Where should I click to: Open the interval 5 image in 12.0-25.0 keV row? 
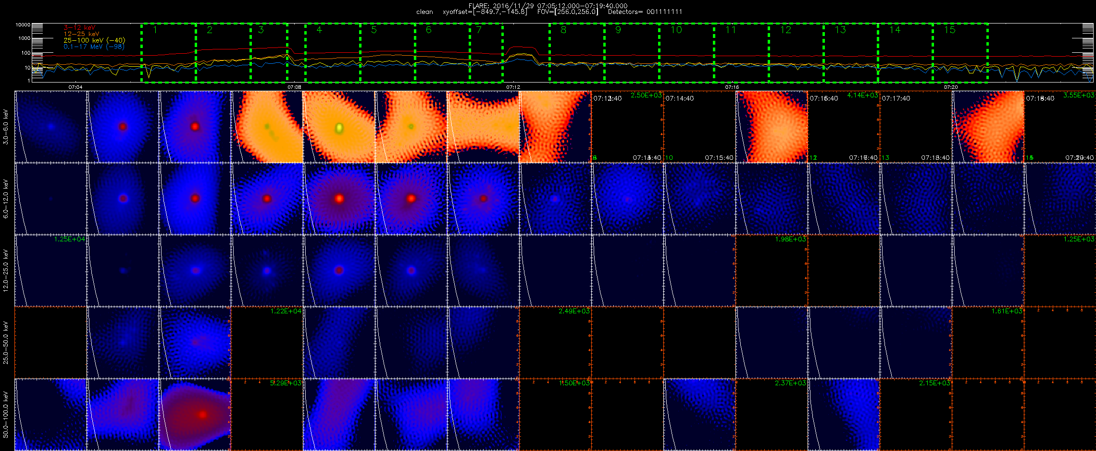click(339, 271)
